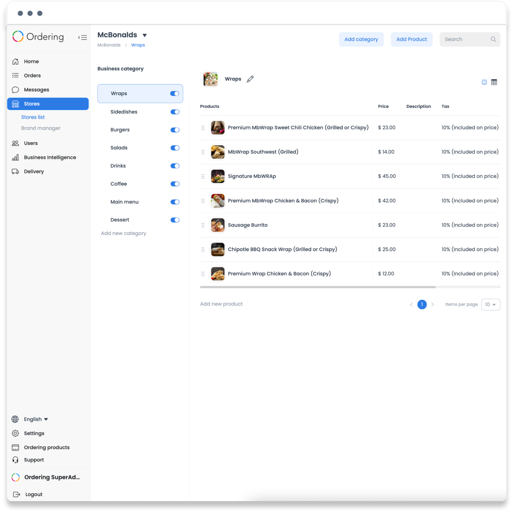Switch to spreadsheet grid view icon

(494, 82)
